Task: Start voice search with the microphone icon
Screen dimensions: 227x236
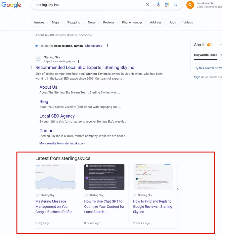Action: (x=158, y=5)
